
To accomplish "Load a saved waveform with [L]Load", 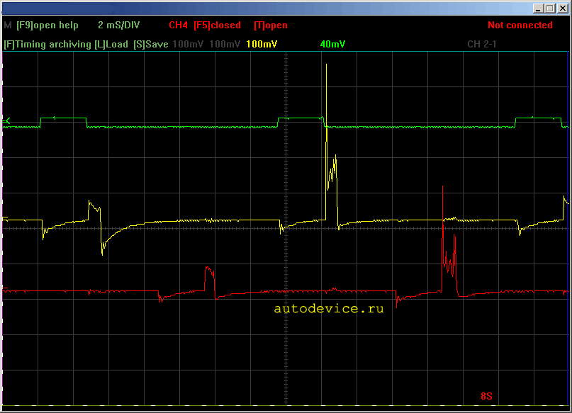I will (x=111, y=45).
